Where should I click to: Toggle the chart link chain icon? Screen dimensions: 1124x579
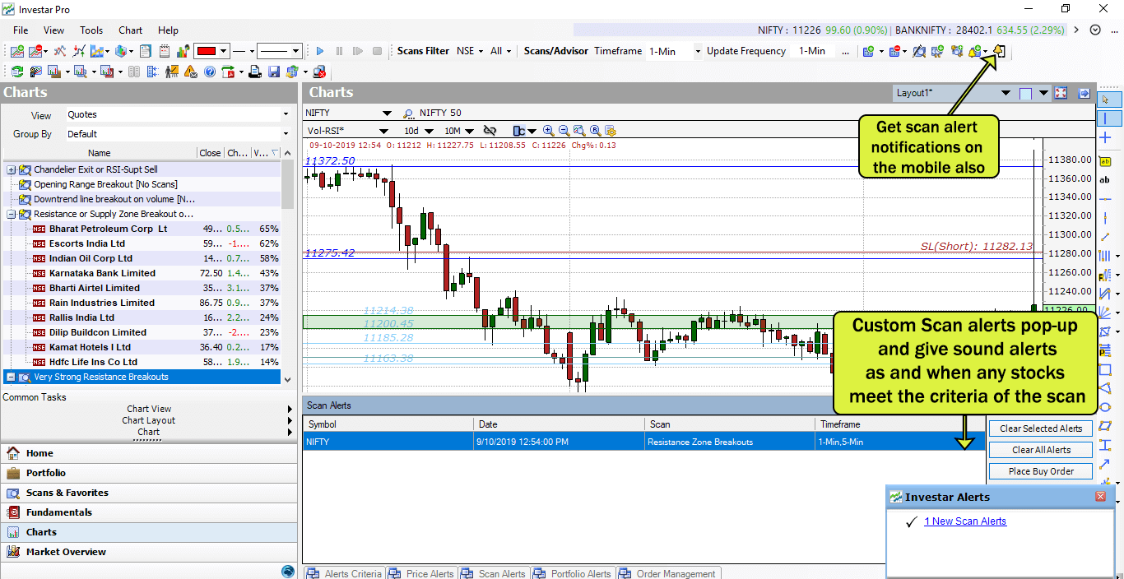tap(490, 131)
